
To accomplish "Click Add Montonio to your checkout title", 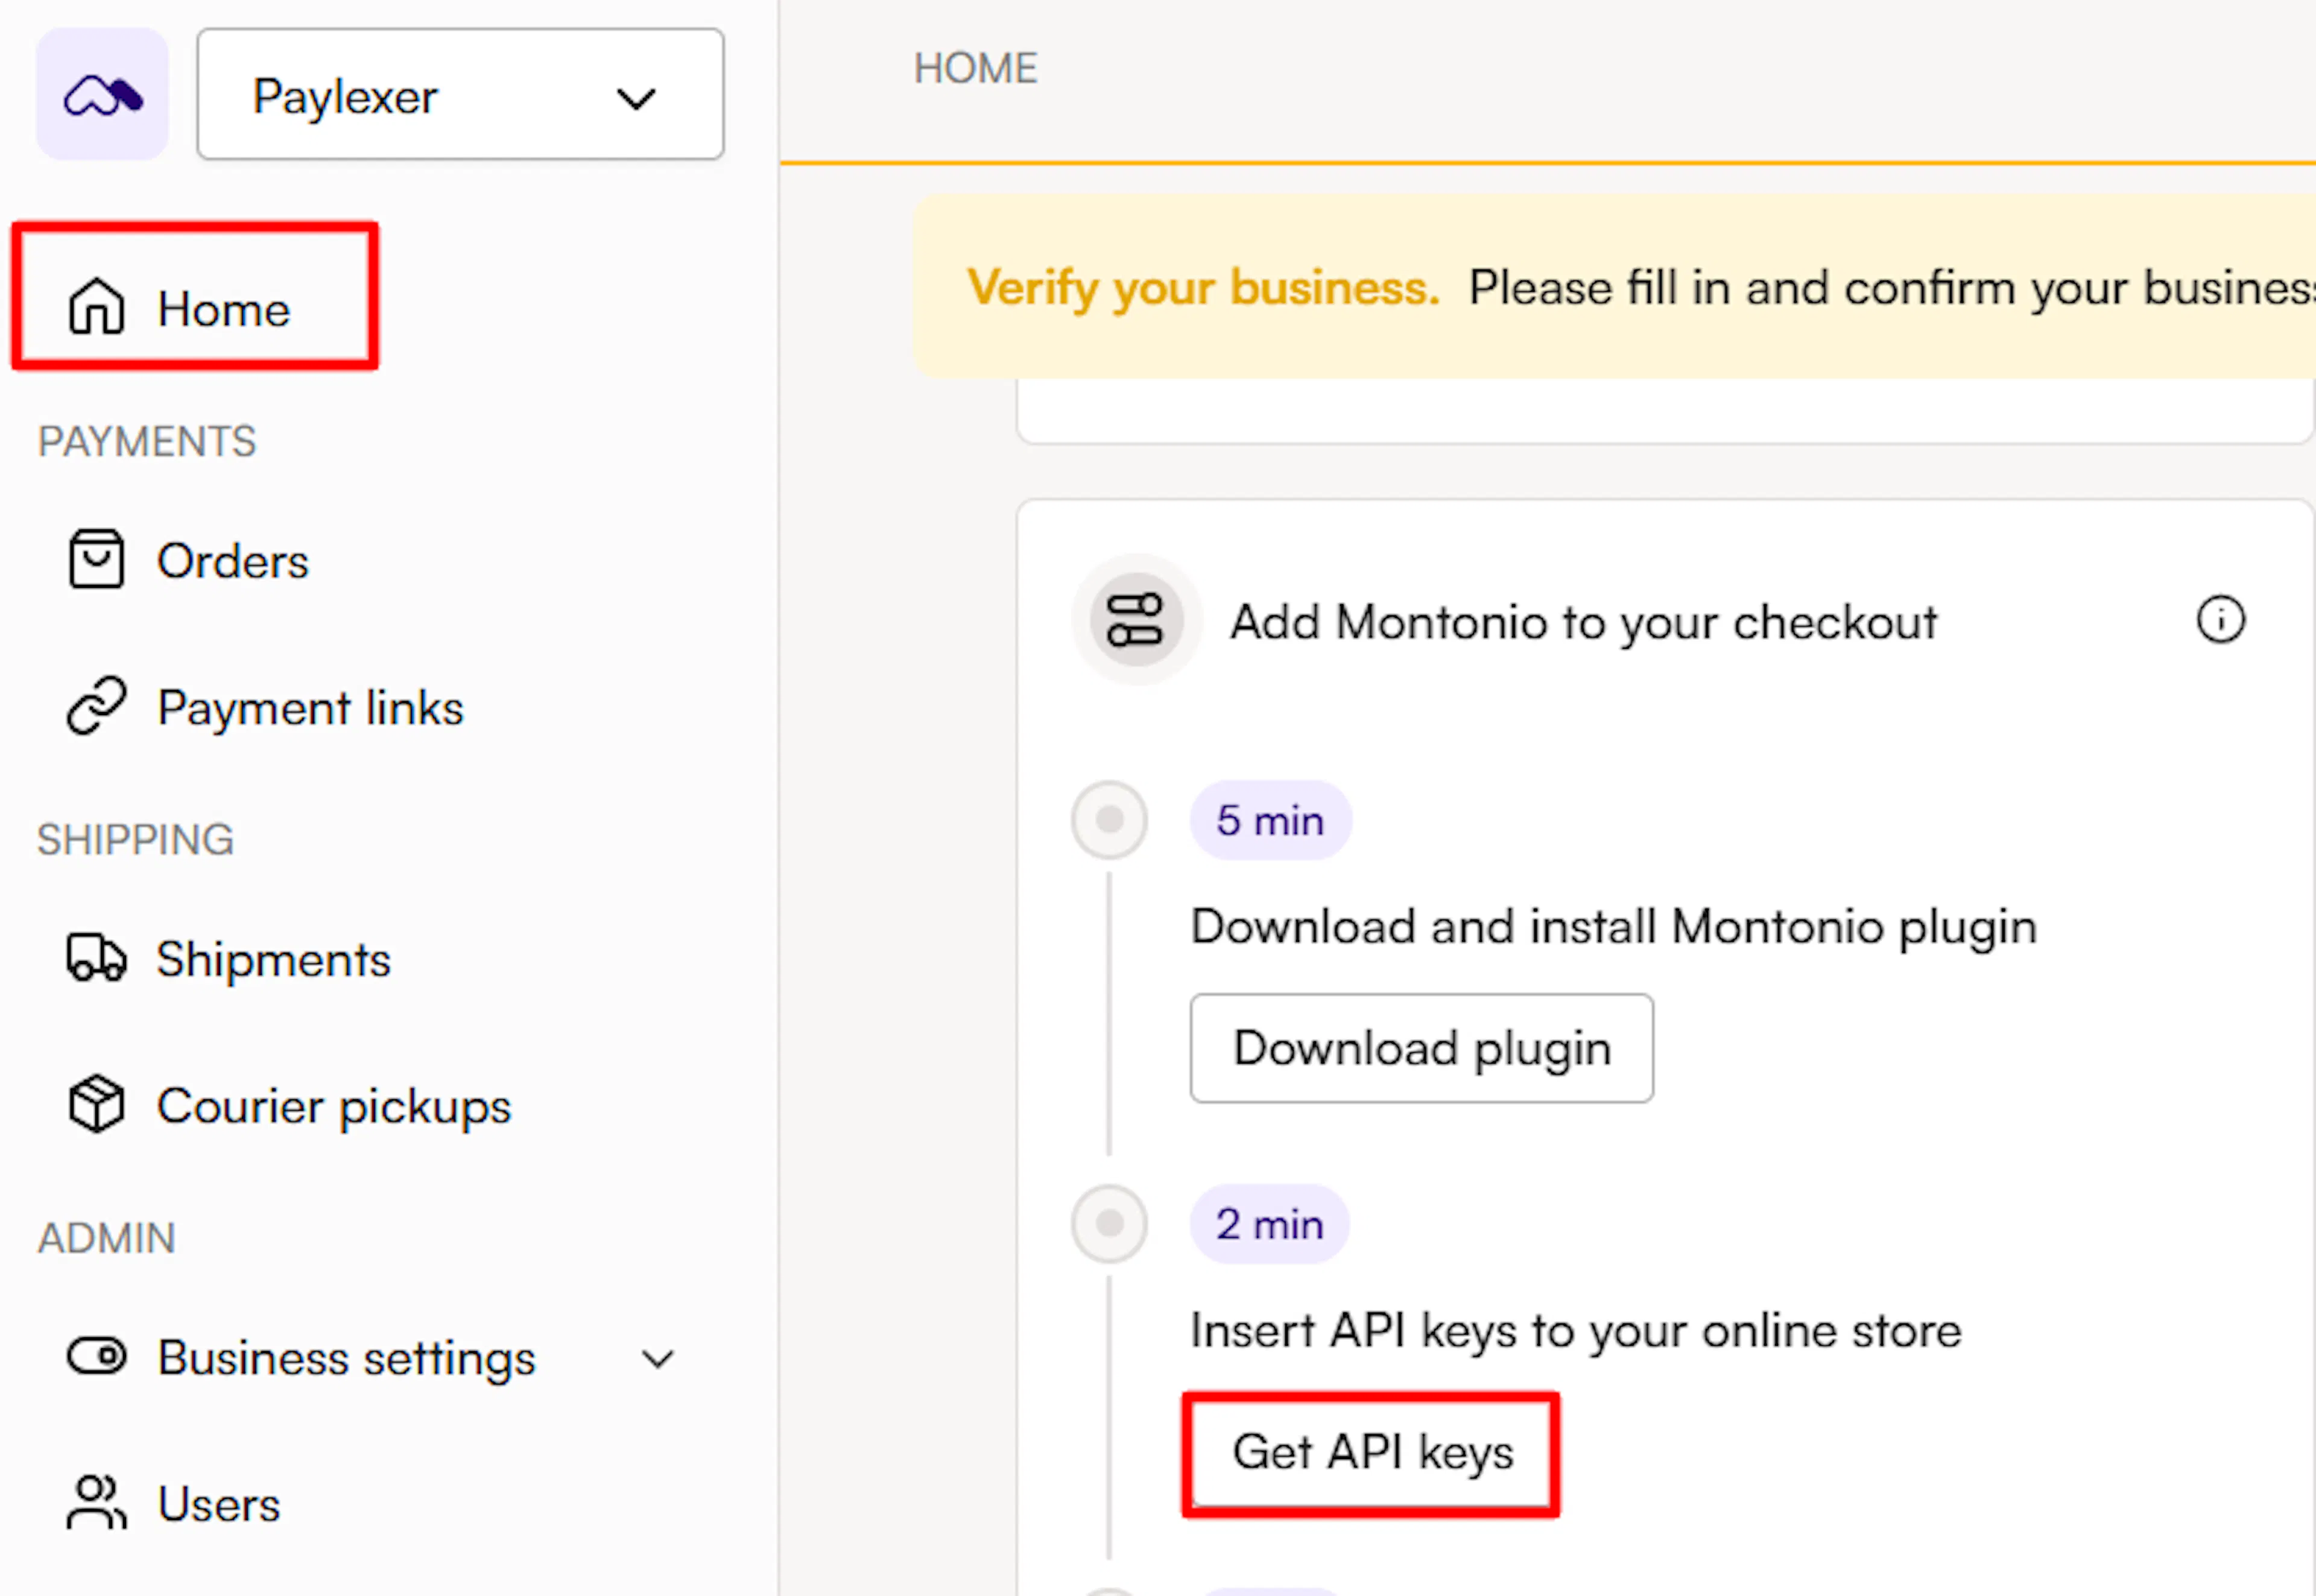I will (1583, 622).
